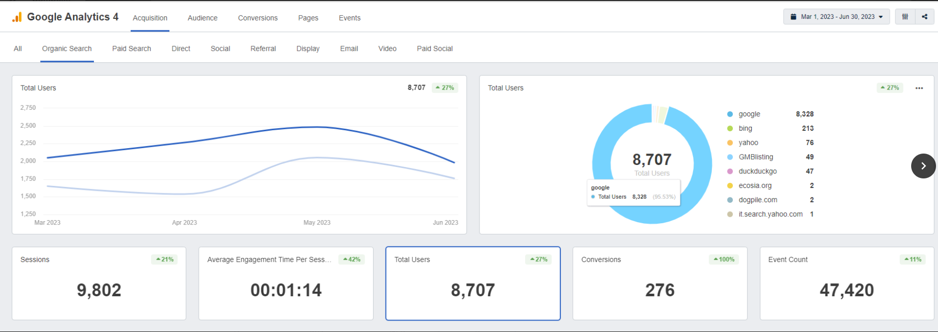Click the duckduckgo legend color dot
Viewport: 938px width, 332px height.
coord(730,171)
